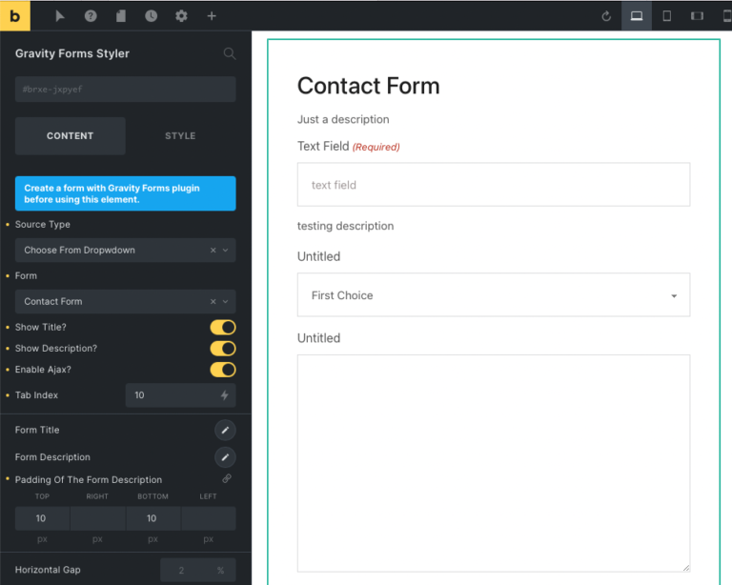Click the Gravity Forms Styler panel title

click(x=72, y=53)
